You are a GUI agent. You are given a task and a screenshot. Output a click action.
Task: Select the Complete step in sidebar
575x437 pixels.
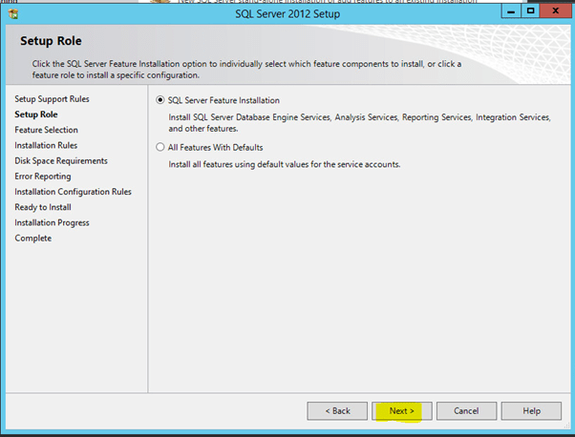[33, 239]
